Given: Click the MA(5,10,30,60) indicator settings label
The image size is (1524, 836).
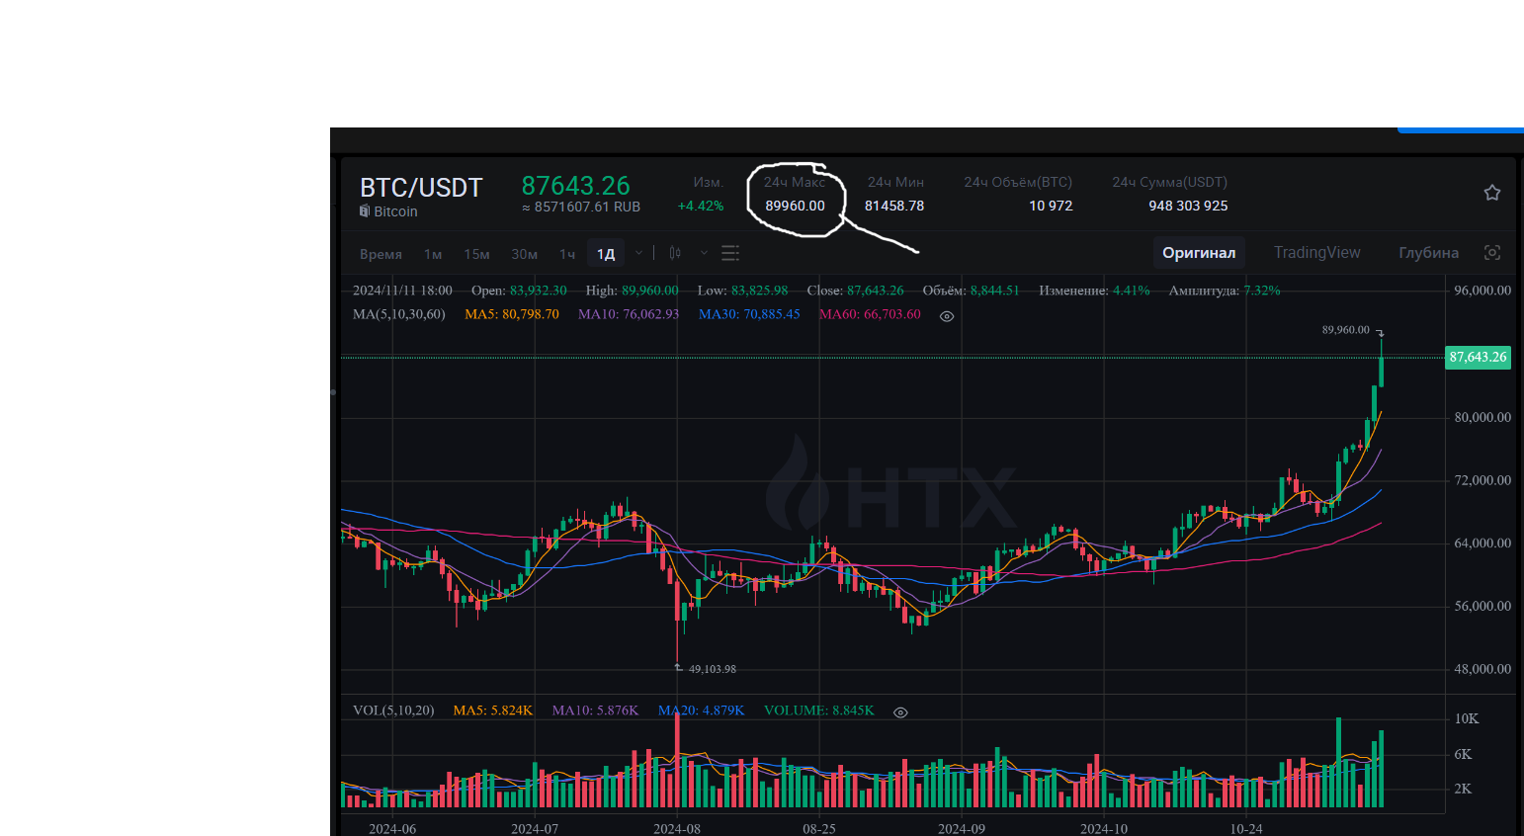Looking at the screenshot, I should click(399, 314).
